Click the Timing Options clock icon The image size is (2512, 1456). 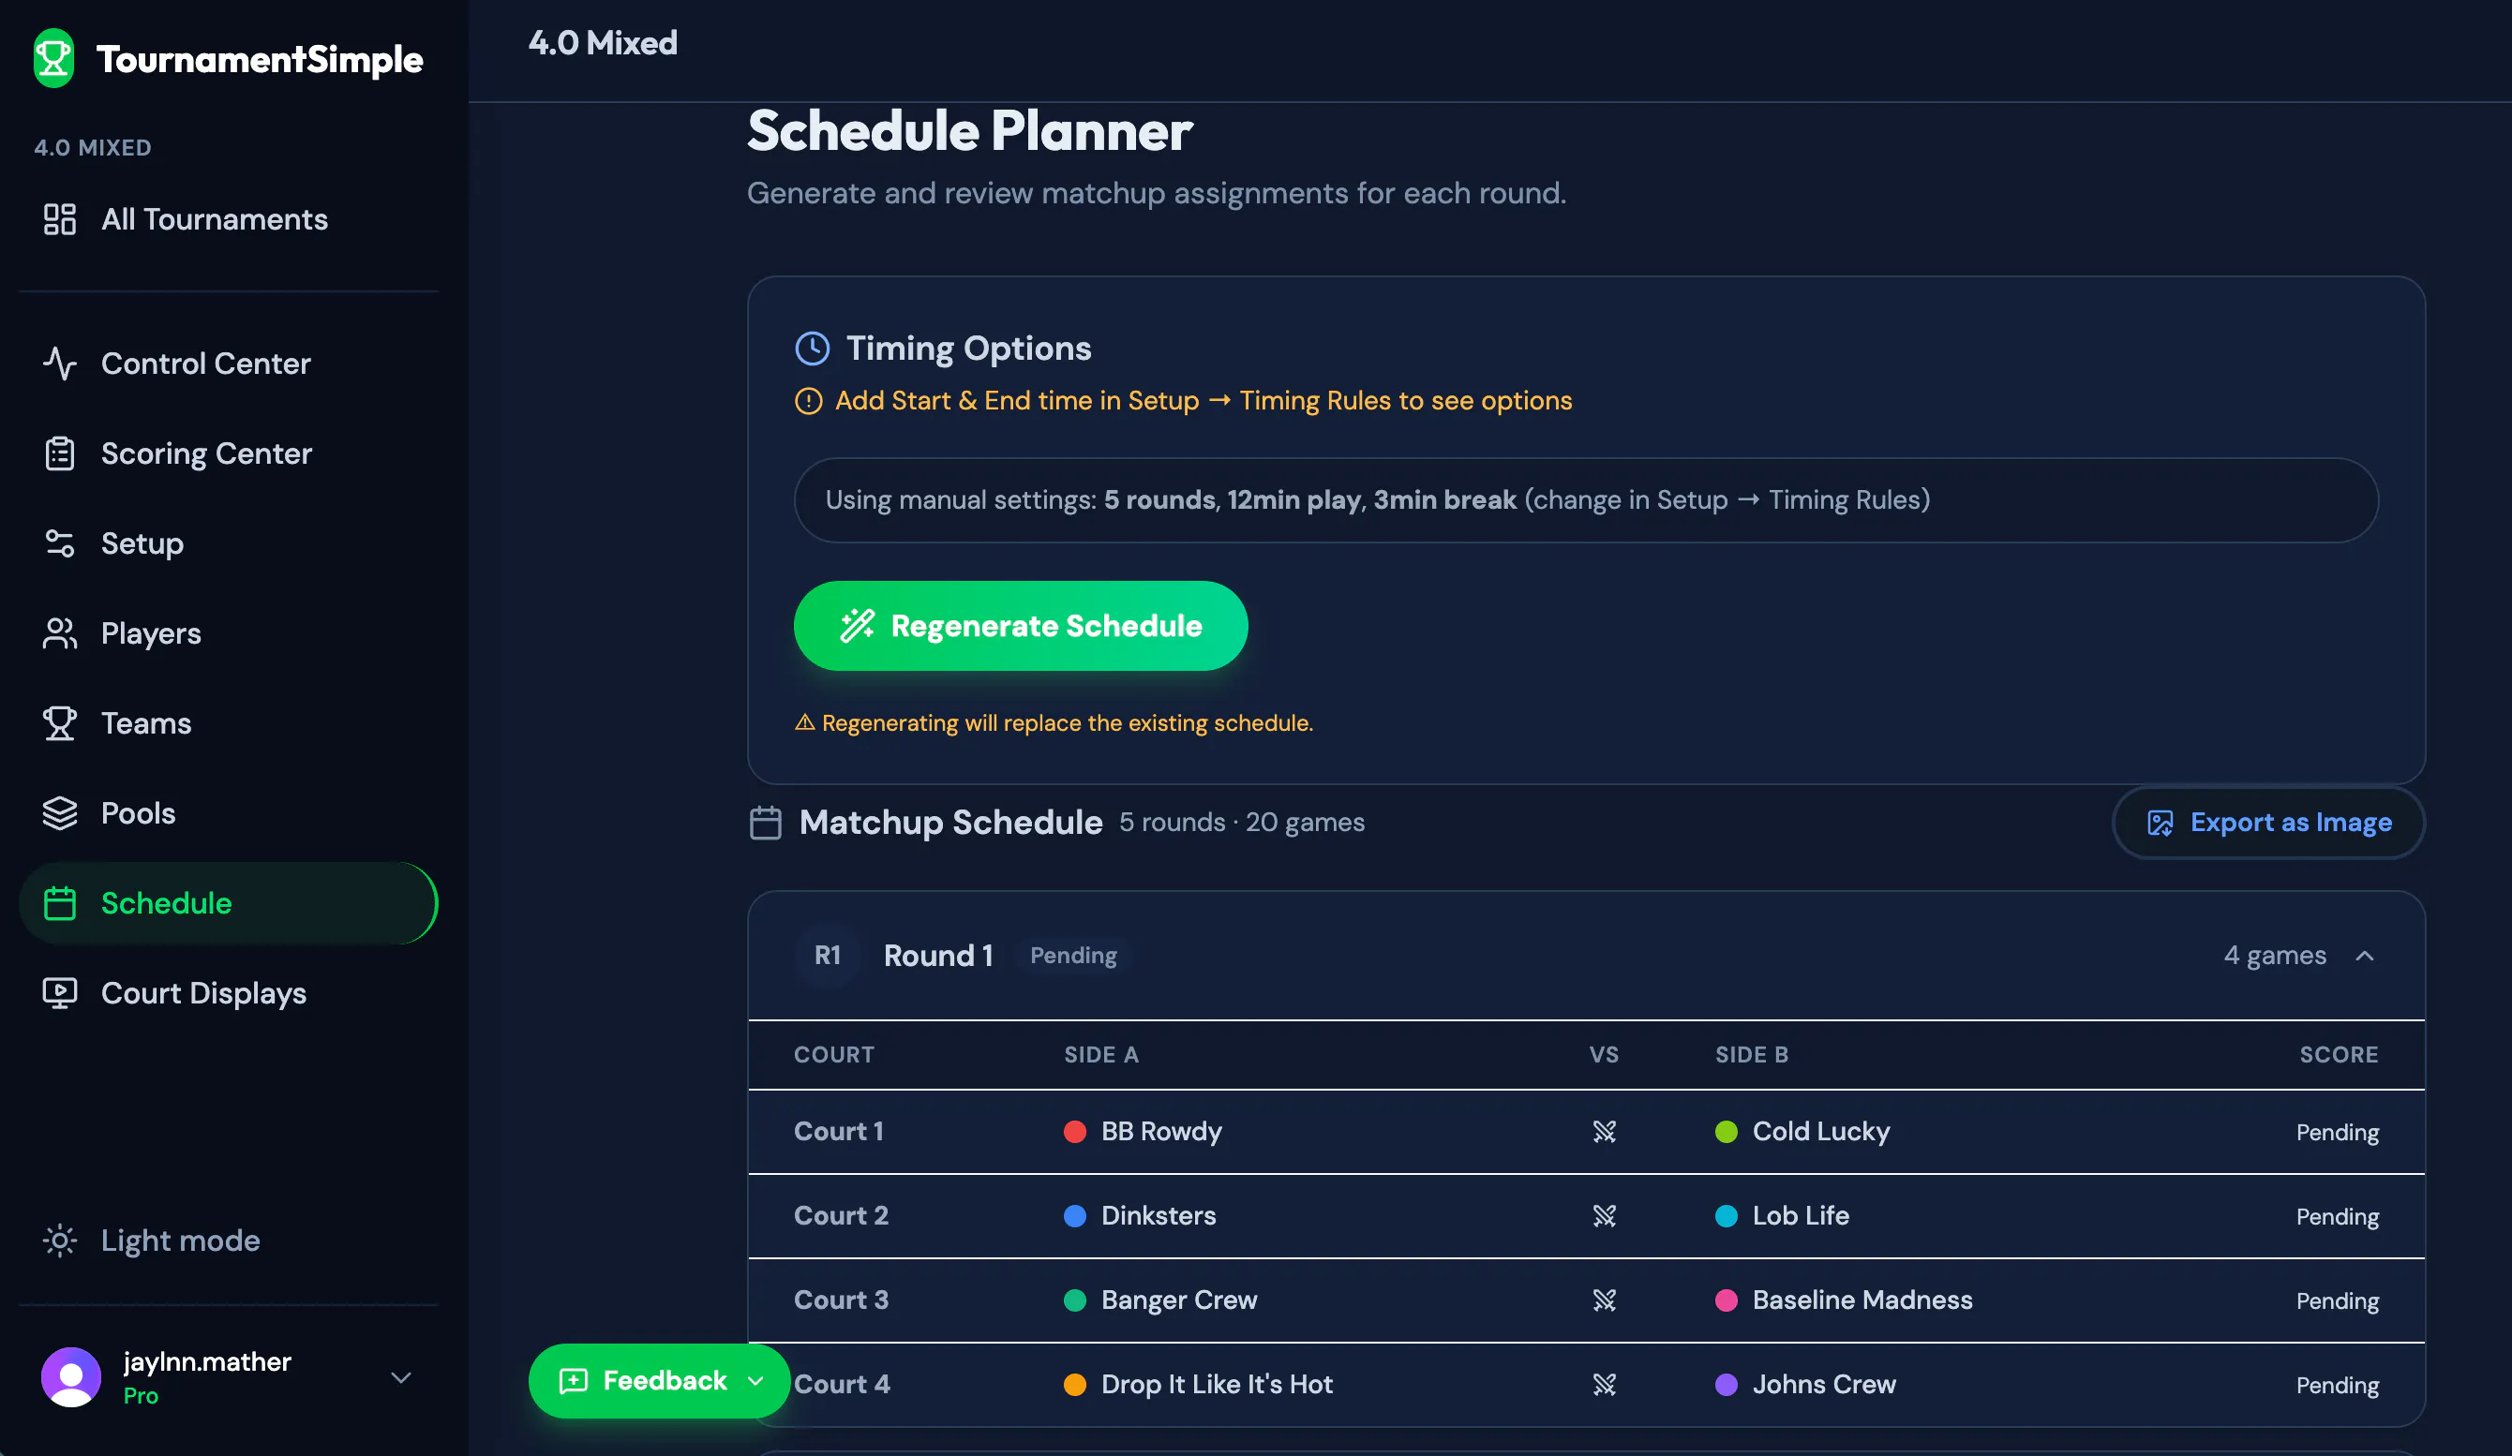coord(813,349)
